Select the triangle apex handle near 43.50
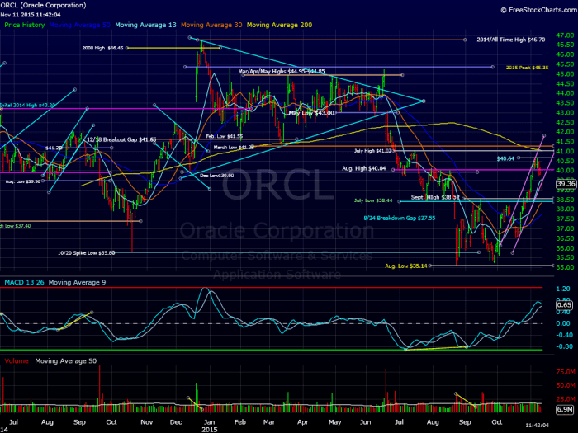The height and width of the screenshot is (433, 578). coord(424,101)
